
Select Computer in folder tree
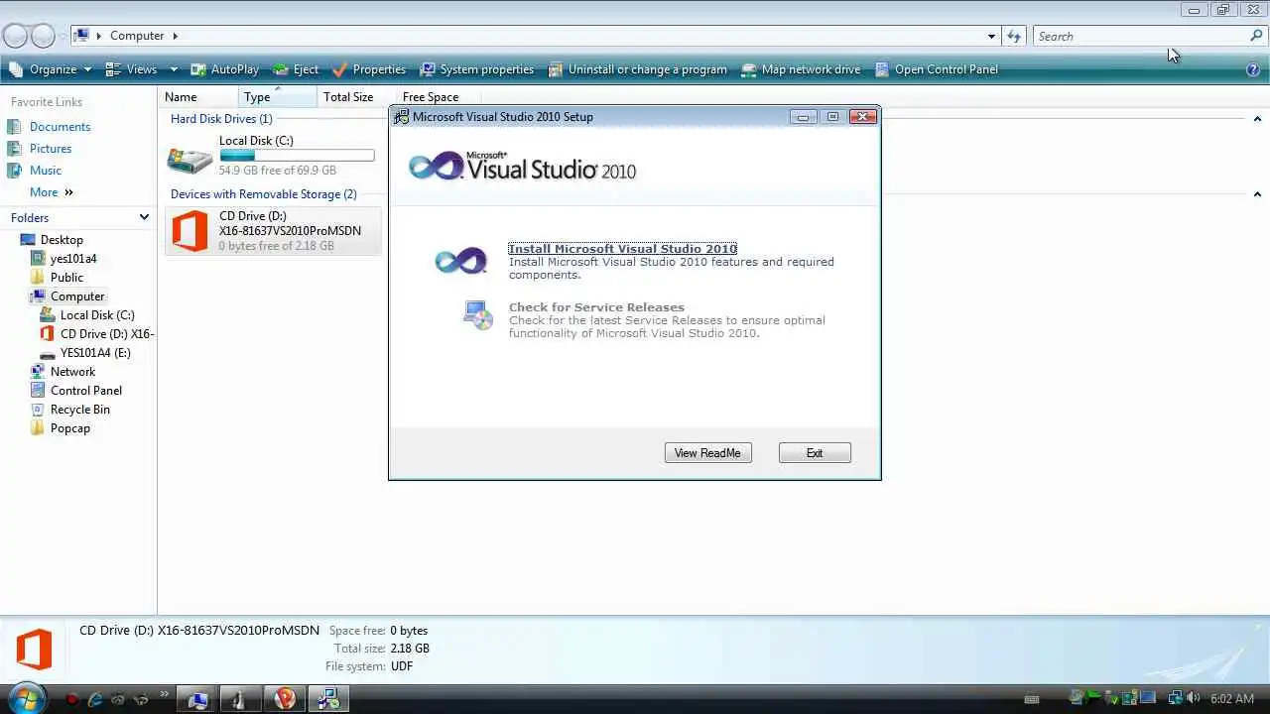tap(77, 297)
